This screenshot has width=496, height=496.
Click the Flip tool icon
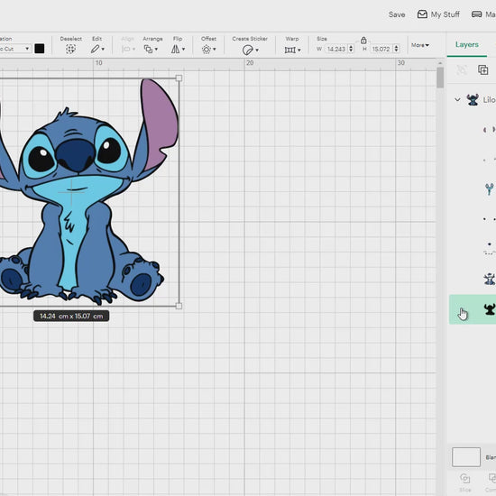coord(175,49)
